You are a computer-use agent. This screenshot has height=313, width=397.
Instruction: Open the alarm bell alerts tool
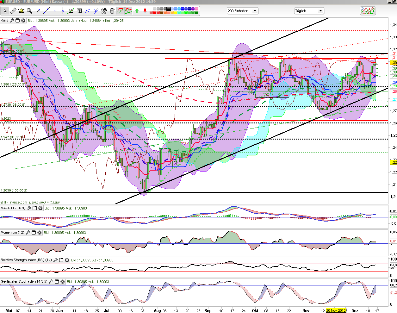click(21, 11)
